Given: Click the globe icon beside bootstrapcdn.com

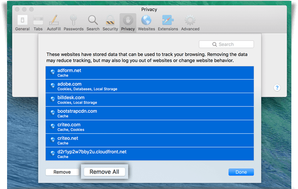Looking at the screenshot, I should pos(53,113).
